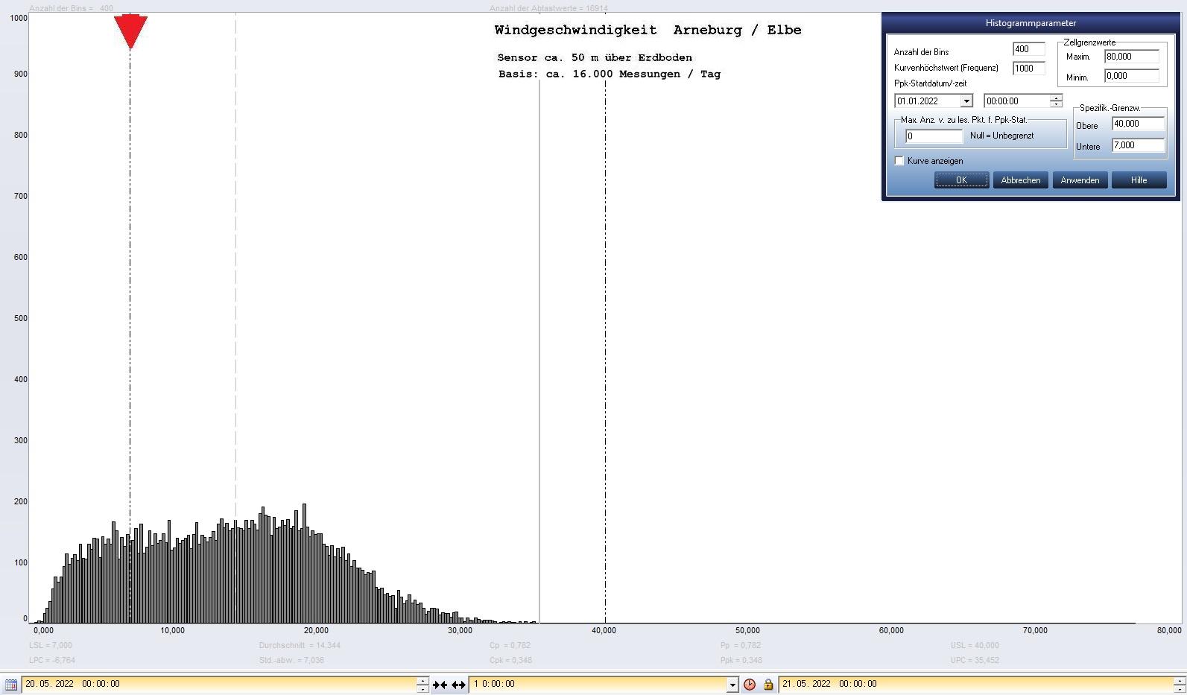Viewport: 1187px width, 695px height.
Task: Open the calendar icon in the bottom bar
Action: pyautogui.click(x=10, y=685)
